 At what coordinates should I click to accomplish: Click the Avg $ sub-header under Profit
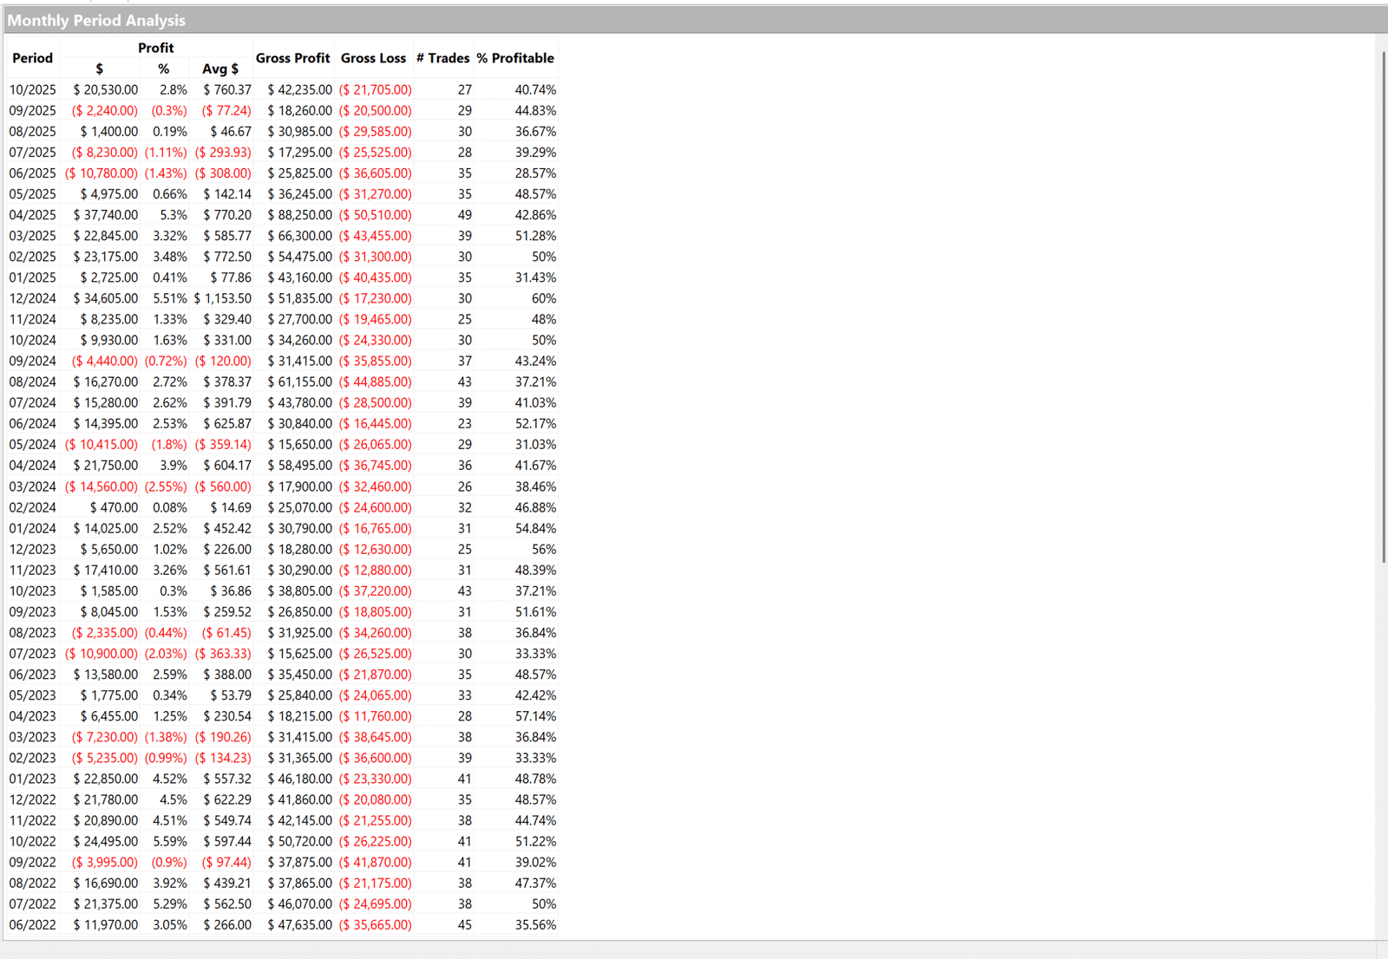(x=220, y=68)
